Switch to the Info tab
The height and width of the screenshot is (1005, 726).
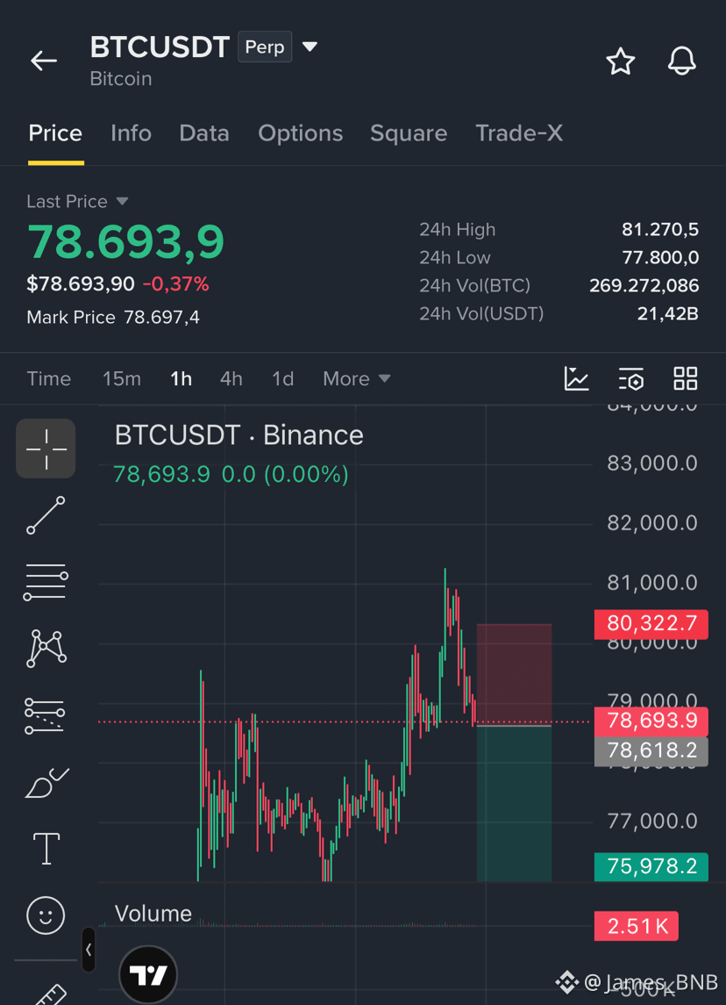pos(131,133)
